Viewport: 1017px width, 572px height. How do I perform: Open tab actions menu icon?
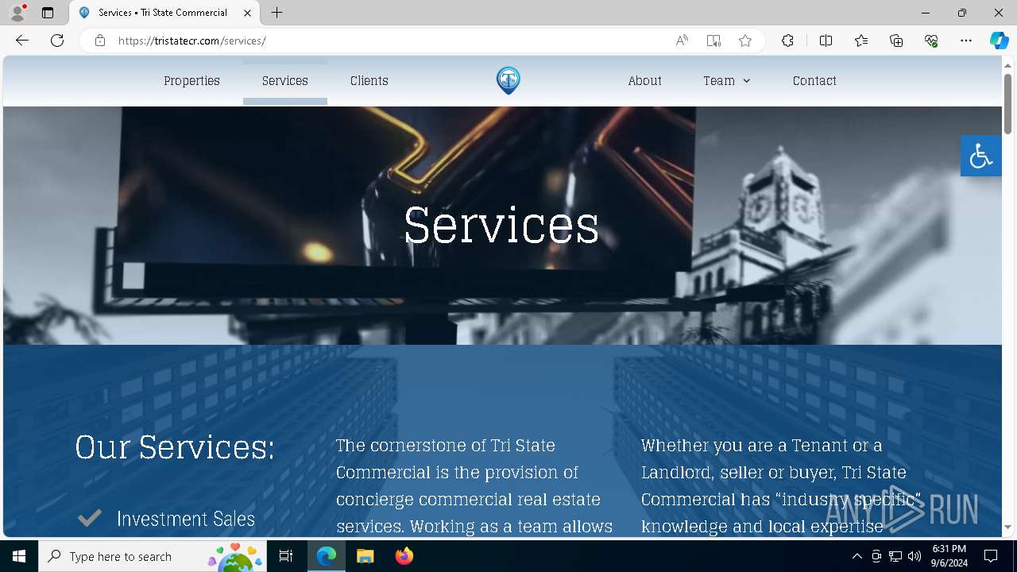coord(48,13)
